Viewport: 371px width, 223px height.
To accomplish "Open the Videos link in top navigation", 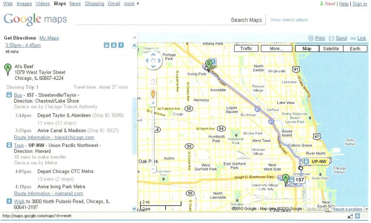I will click(43, 4).
